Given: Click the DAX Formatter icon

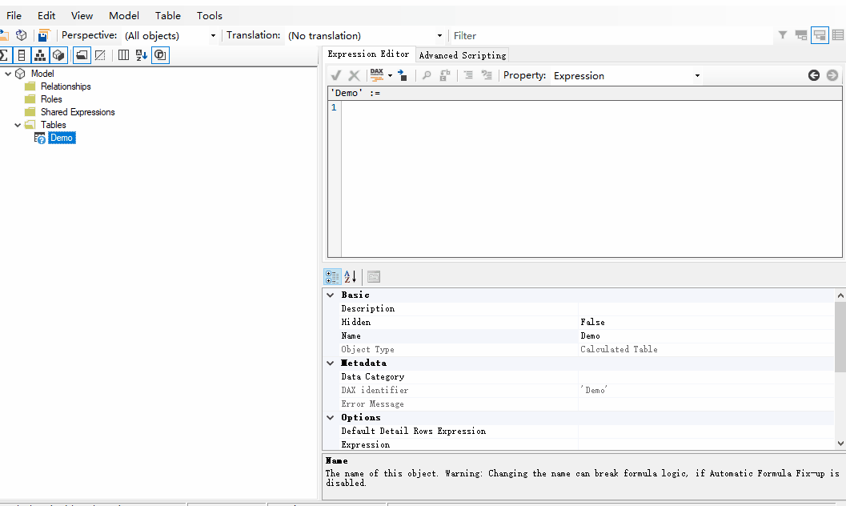Looking at the screenshot, I should (x=377, y=75).
